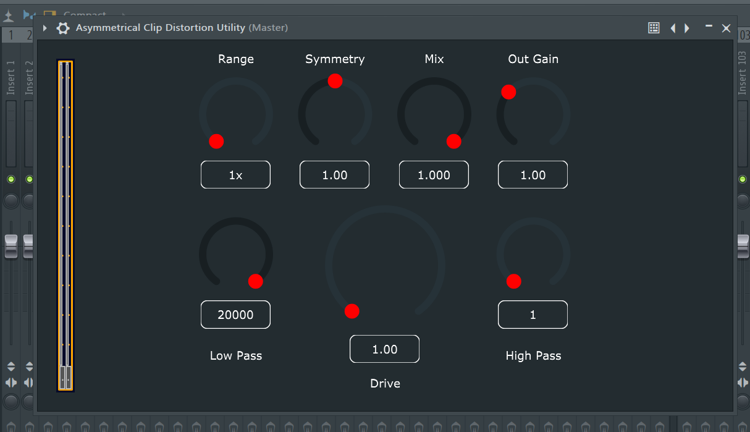Click the Low Pass value 20000

[x=235, y=315]
